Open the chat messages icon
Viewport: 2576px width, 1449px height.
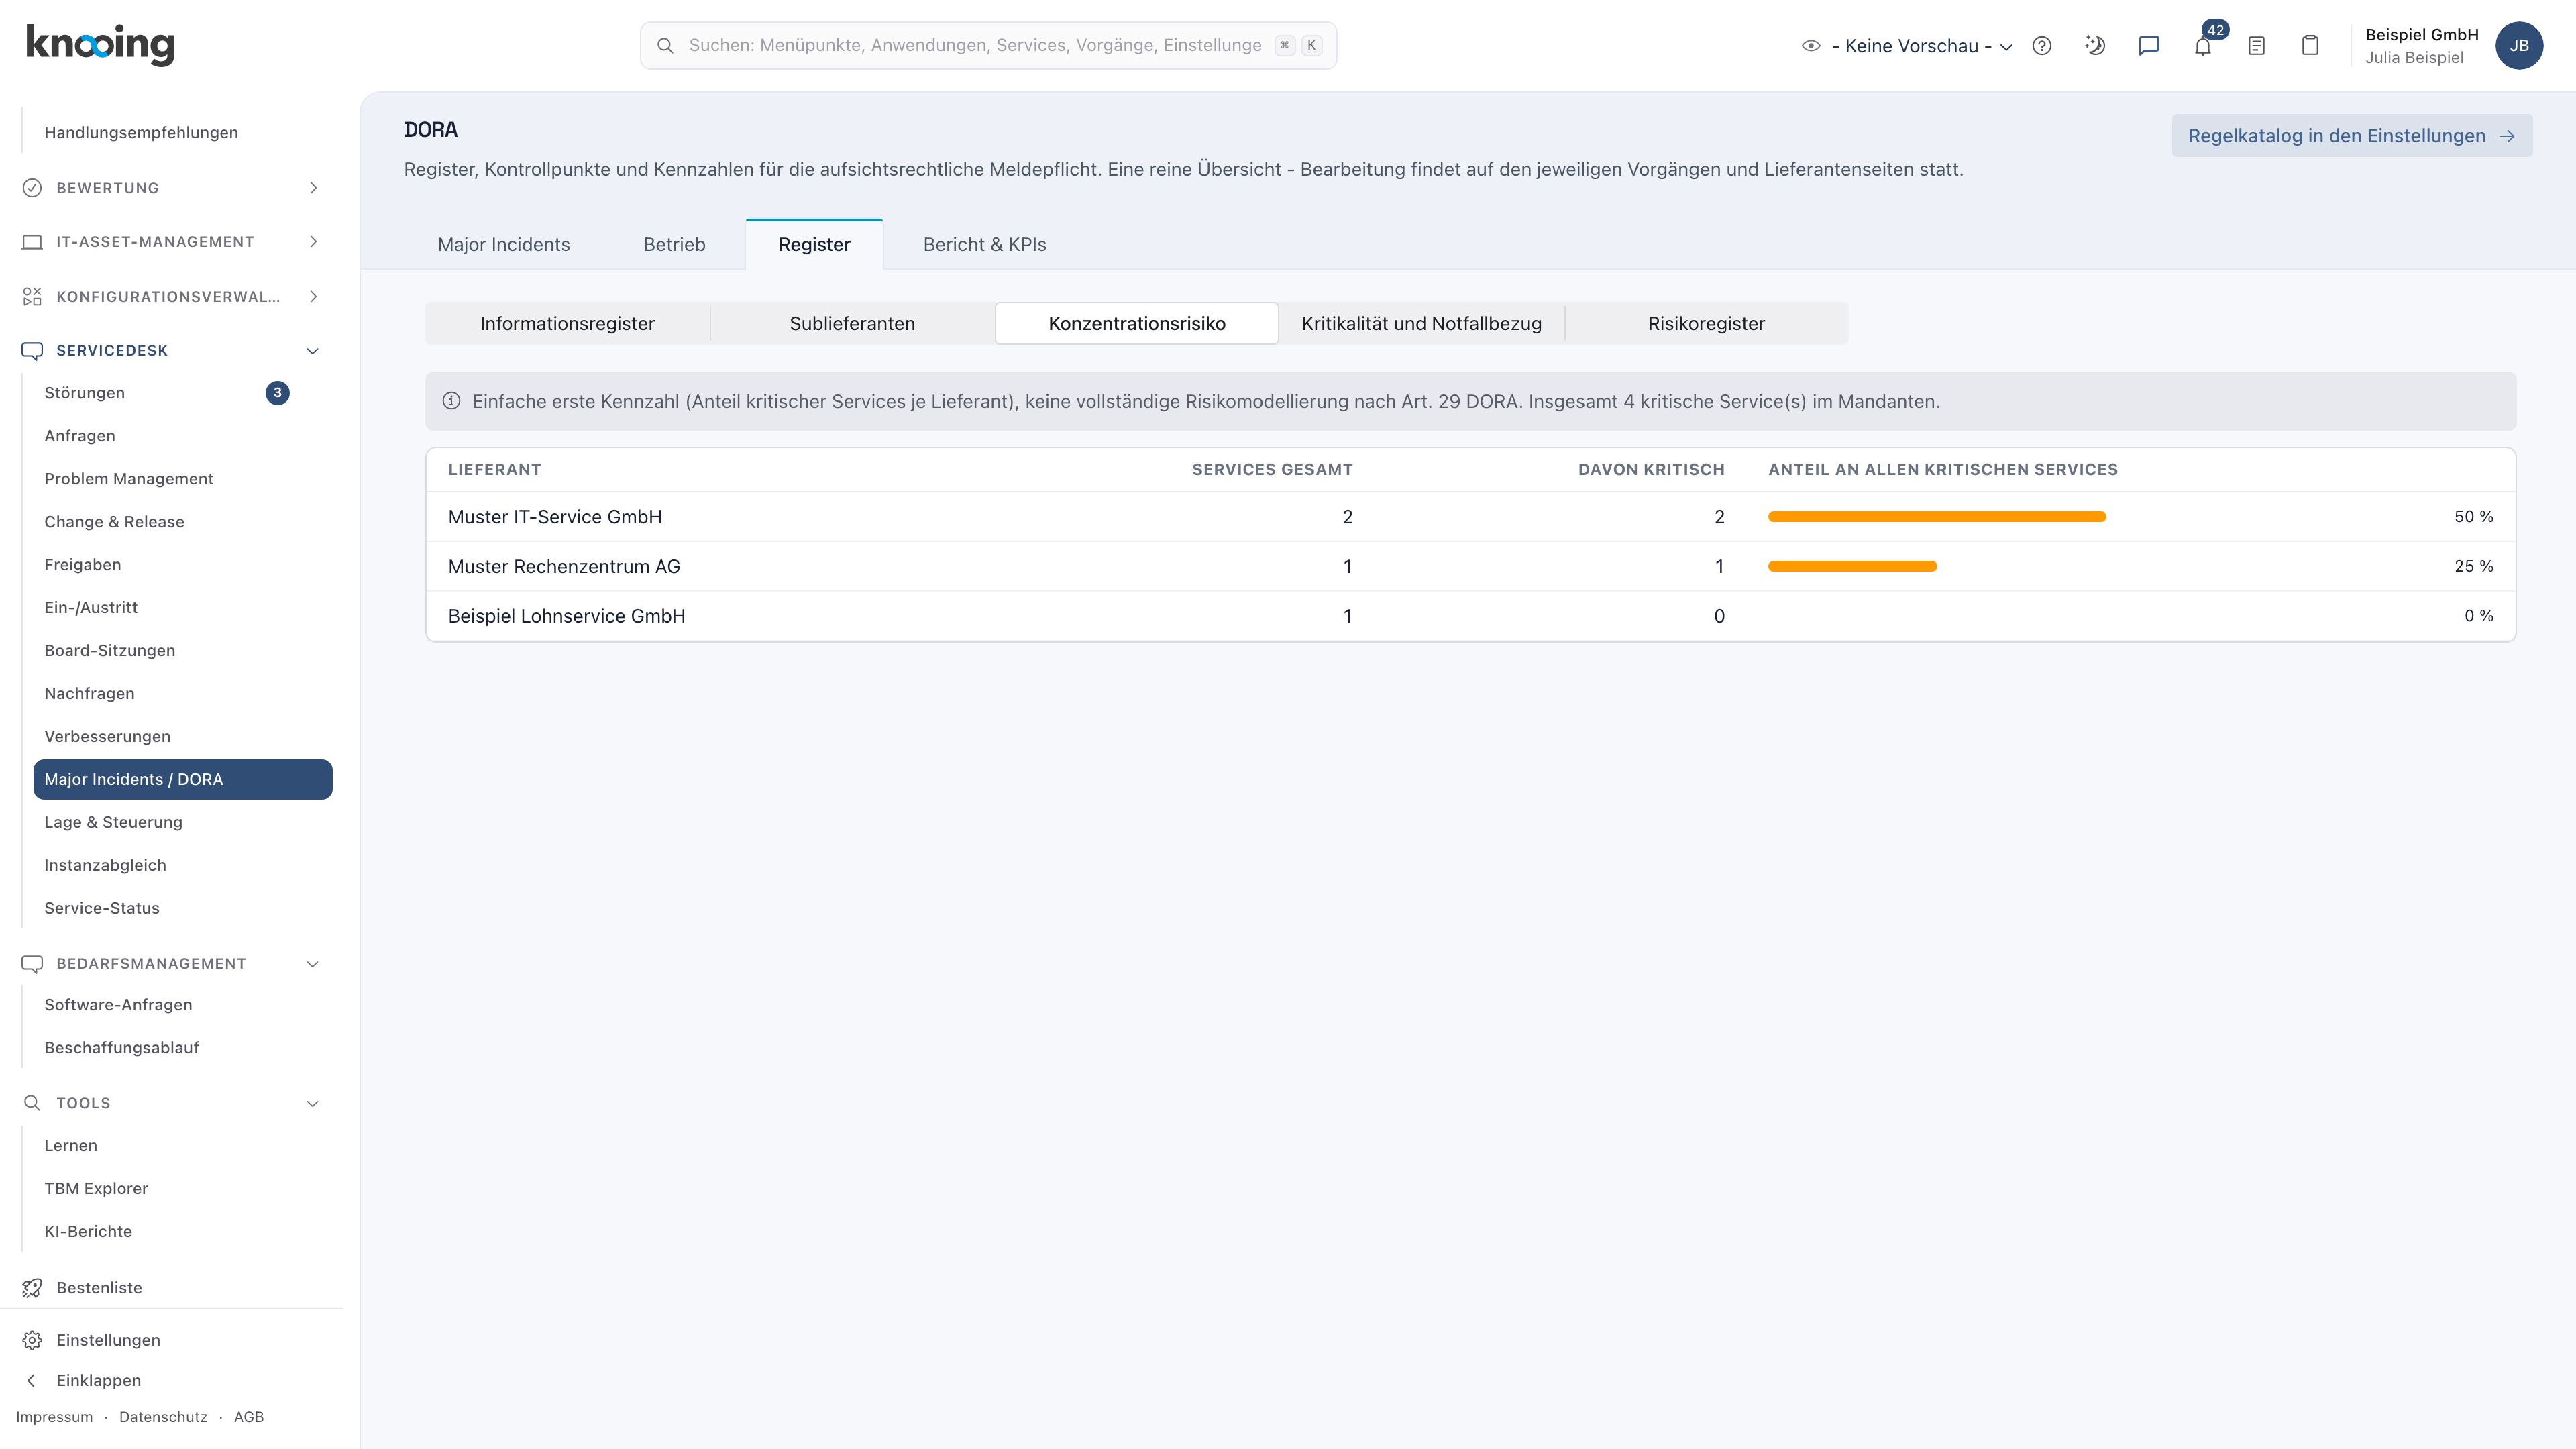[2149, 46]
